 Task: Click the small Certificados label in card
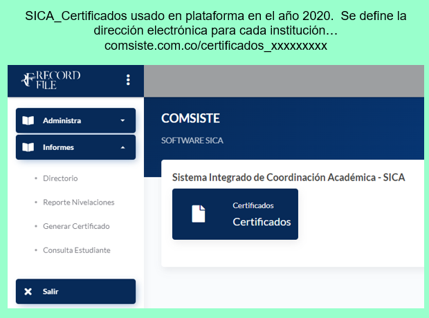253,205
